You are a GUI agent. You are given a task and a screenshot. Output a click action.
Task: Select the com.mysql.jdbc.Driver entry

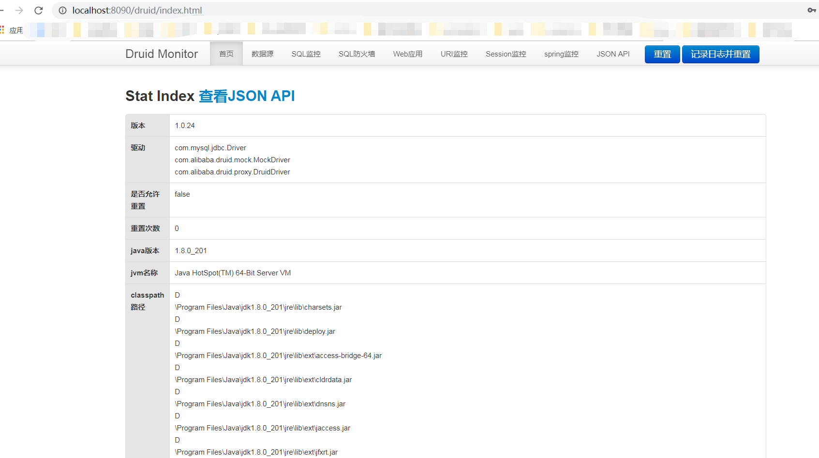point(210,148)
